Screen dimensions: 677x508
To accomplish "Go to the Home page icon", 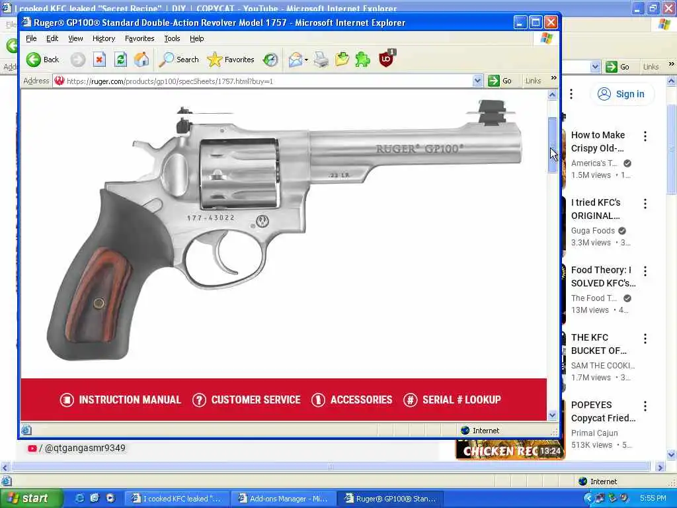I will (141, 60).
